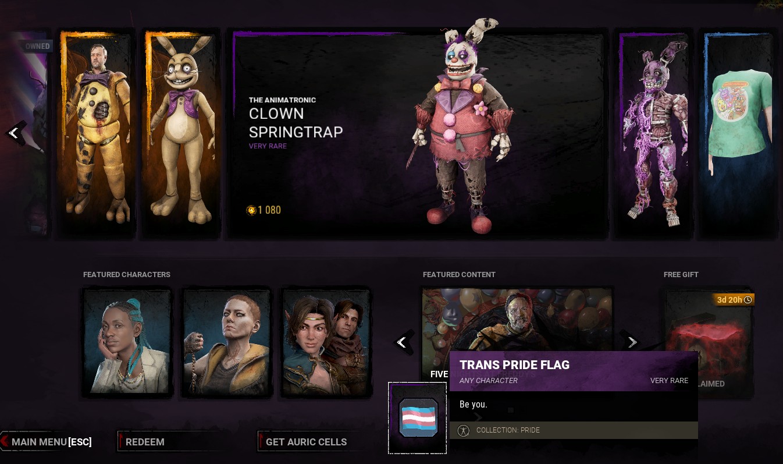Click the red marker icon on Get Auric Cells
Image resolution: width=783 pixels, height=464 pixels.
(261, 441)
